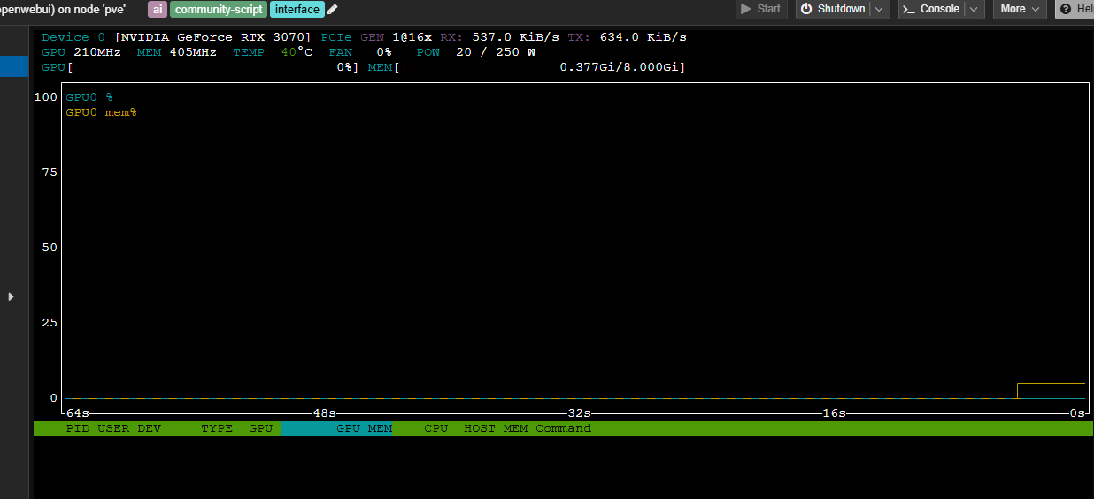Click the pencil icon to edit tags
The image size is (1094, 499).
tap(333, 10)
